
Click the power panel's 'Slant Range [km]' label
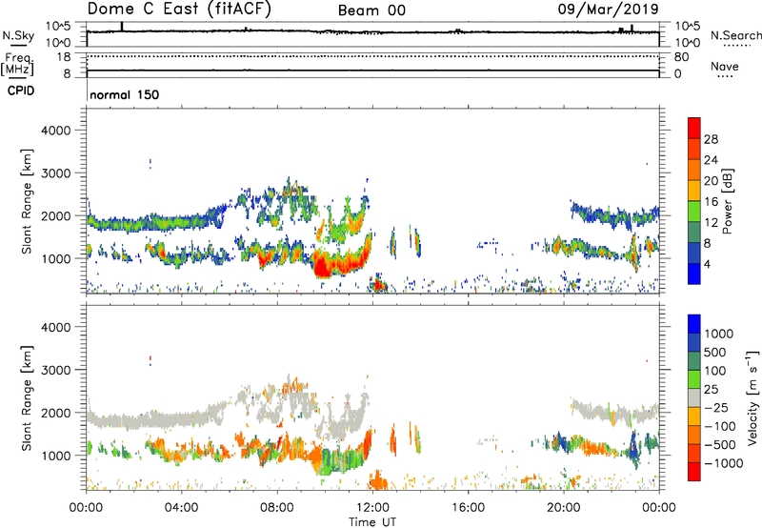tap(27, 201)
